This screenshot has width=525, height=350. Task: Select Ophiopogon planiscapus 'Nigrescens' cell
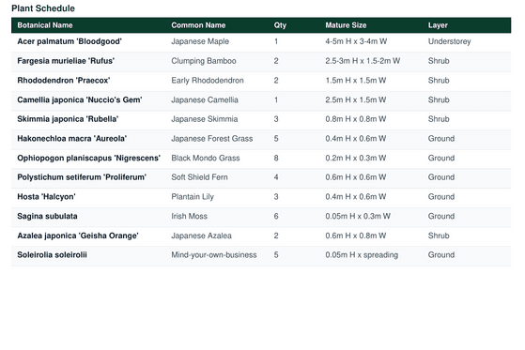[88, 158]
